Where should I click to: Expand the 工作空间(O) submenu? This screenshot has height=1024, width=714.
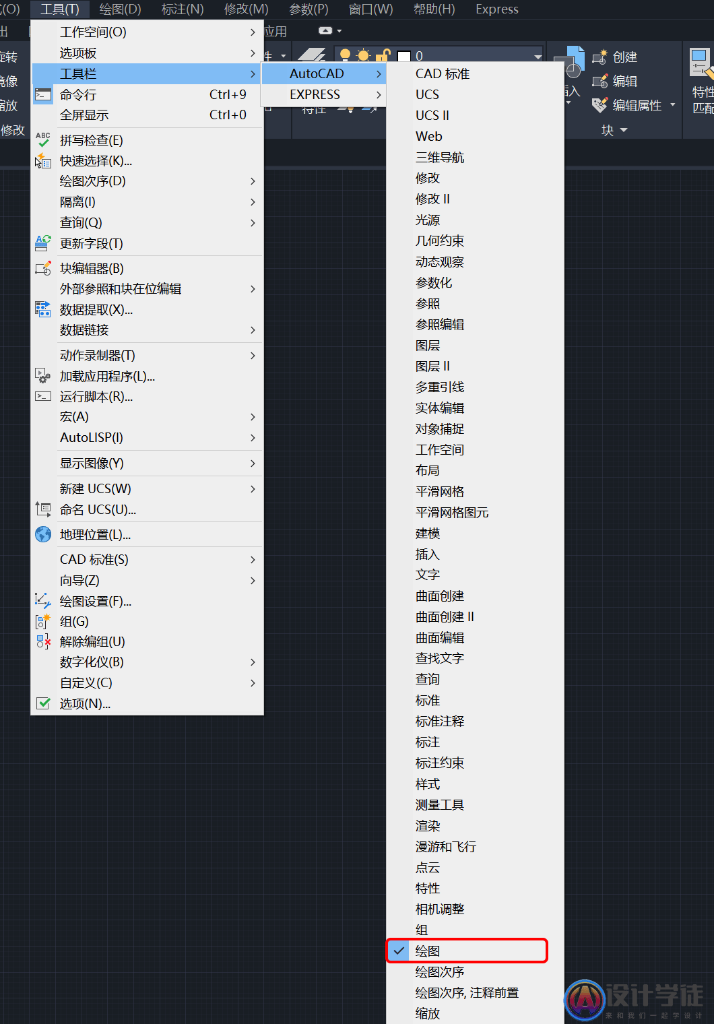pos(147,32)
